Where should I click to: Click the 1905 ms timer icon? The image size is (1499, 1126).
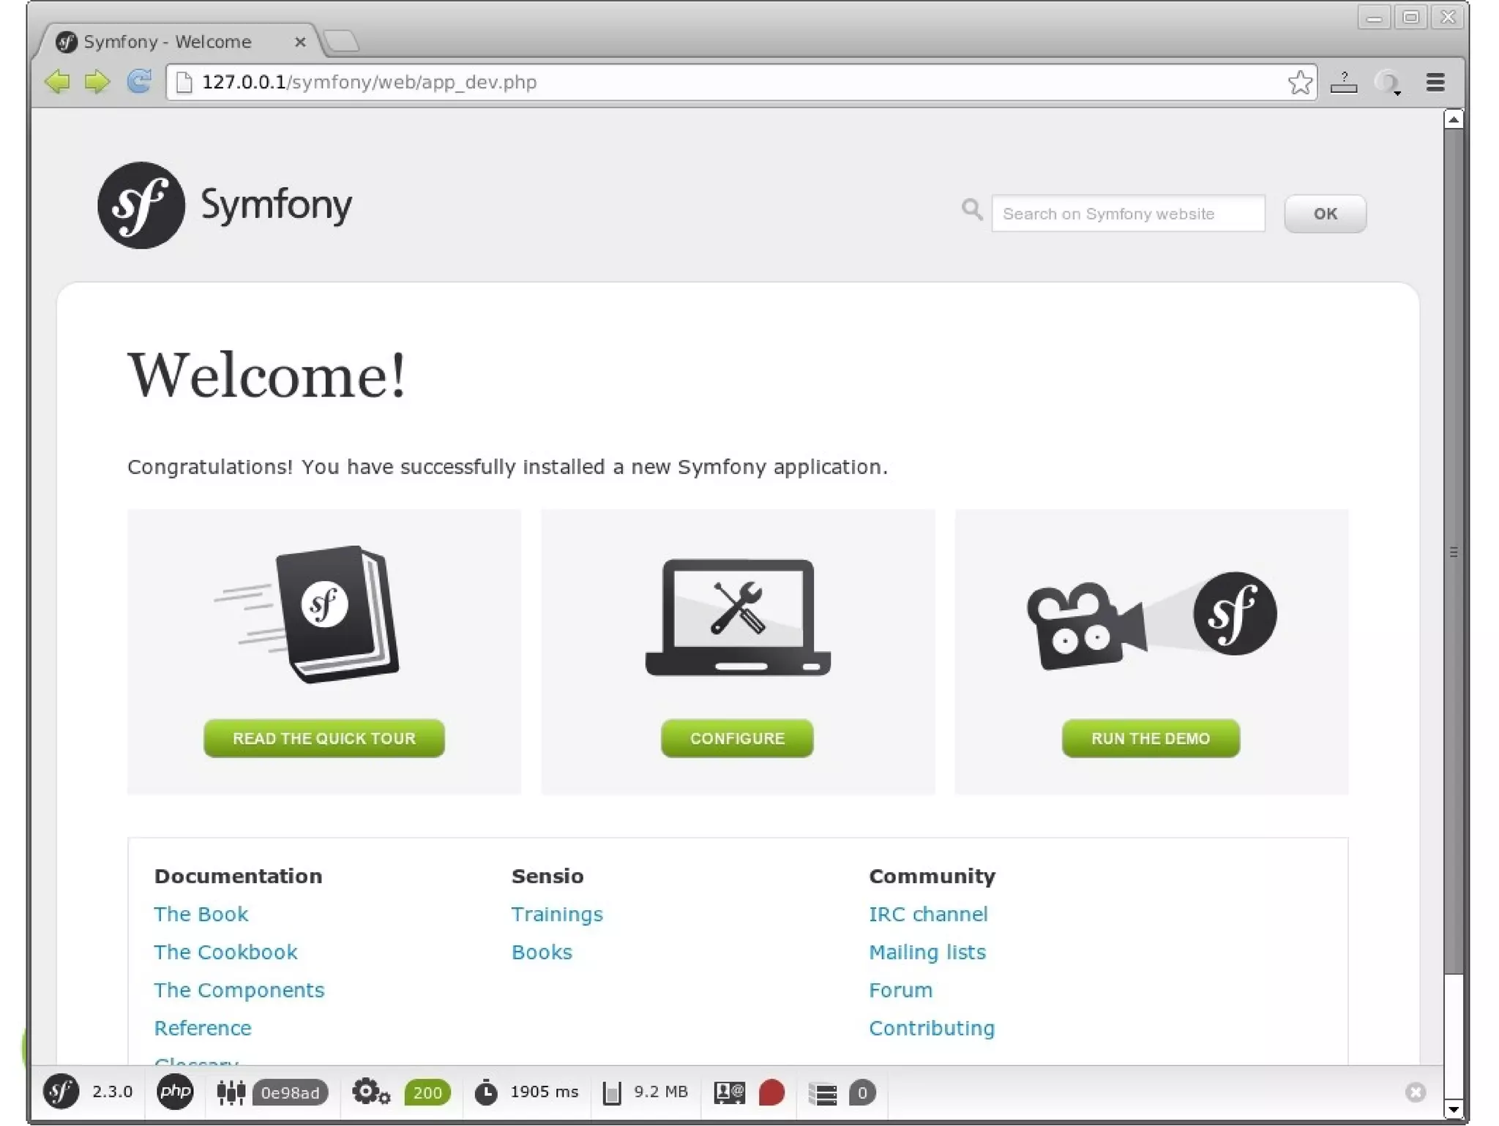[485, 1092]
